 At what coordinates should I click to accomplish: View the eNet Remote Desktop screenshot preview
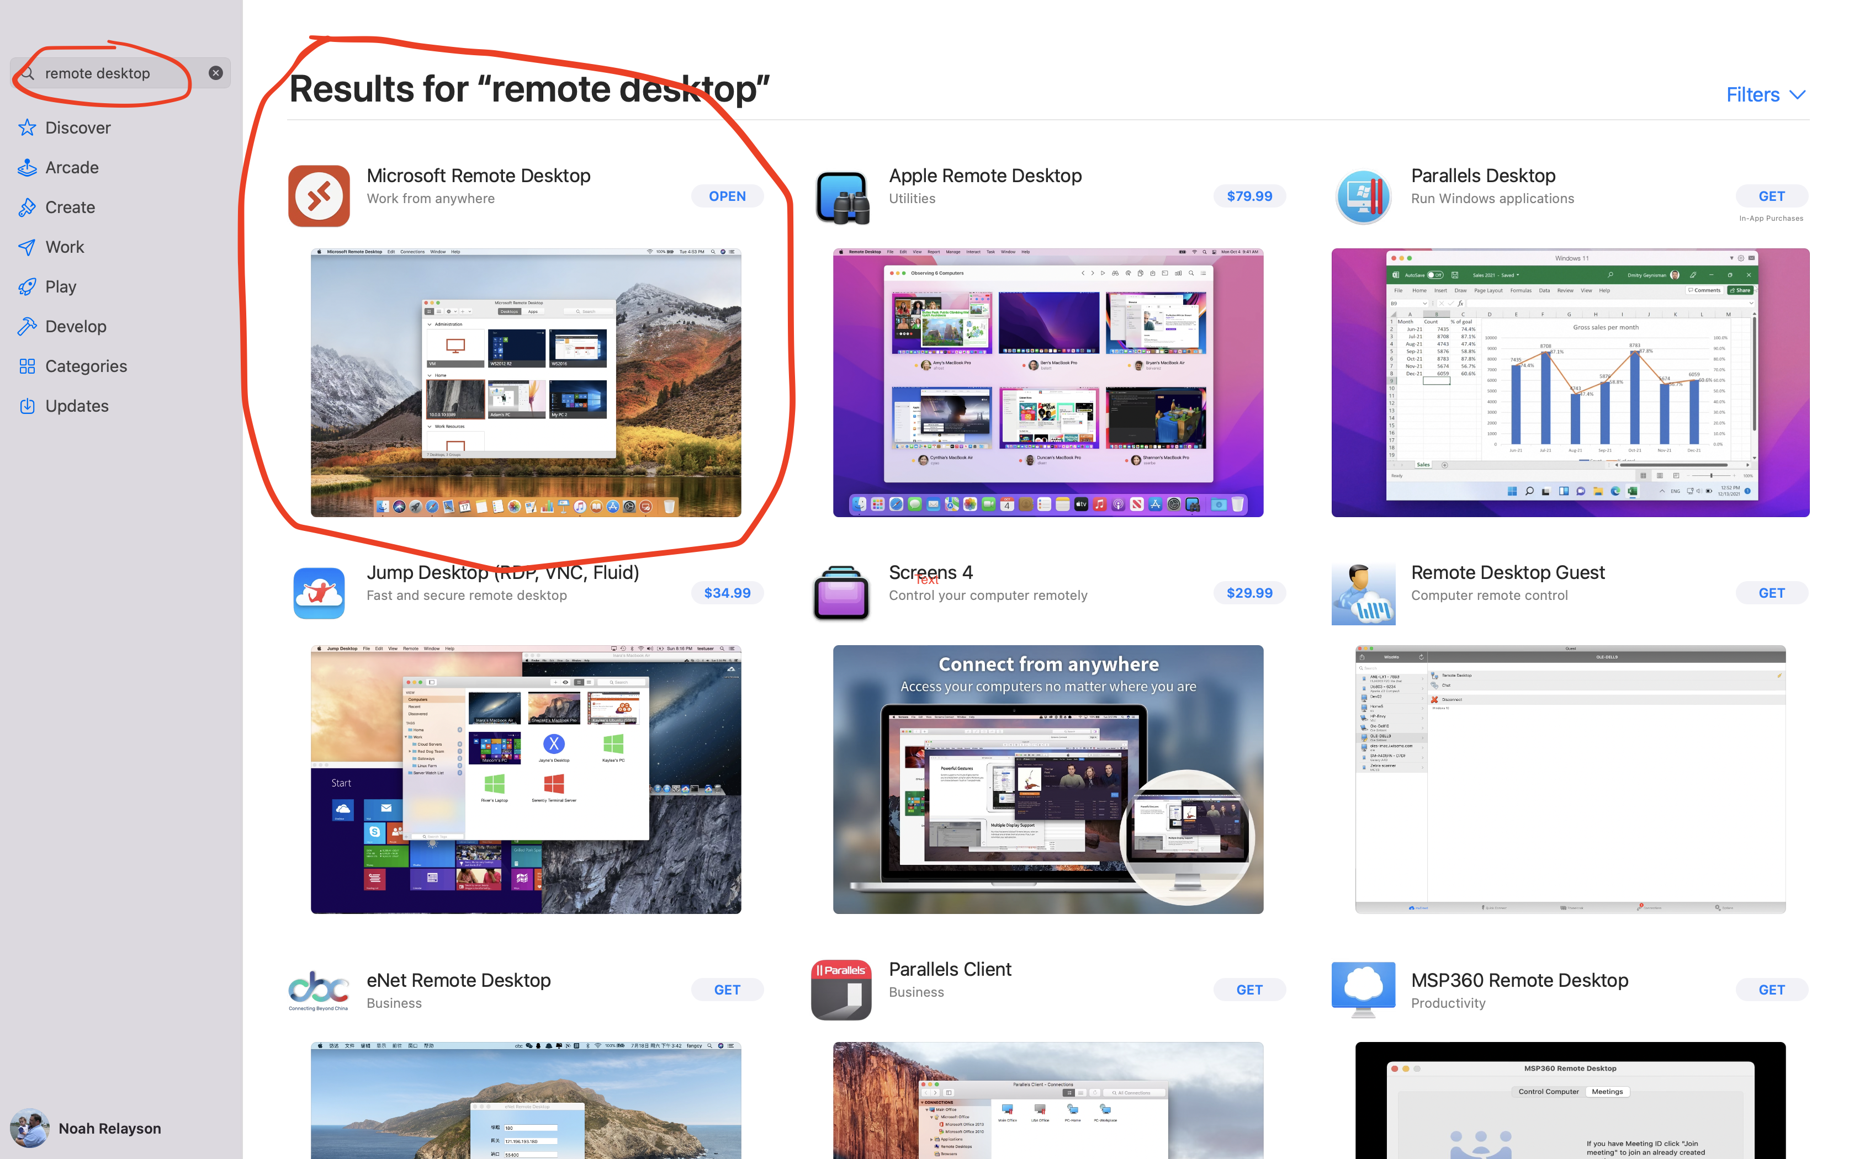(526, 1100)
